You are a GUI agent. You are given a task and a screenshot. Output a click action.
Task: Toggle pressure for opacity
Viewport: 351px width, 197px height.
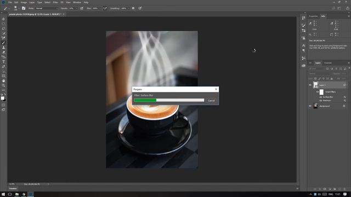coord(82,8)
